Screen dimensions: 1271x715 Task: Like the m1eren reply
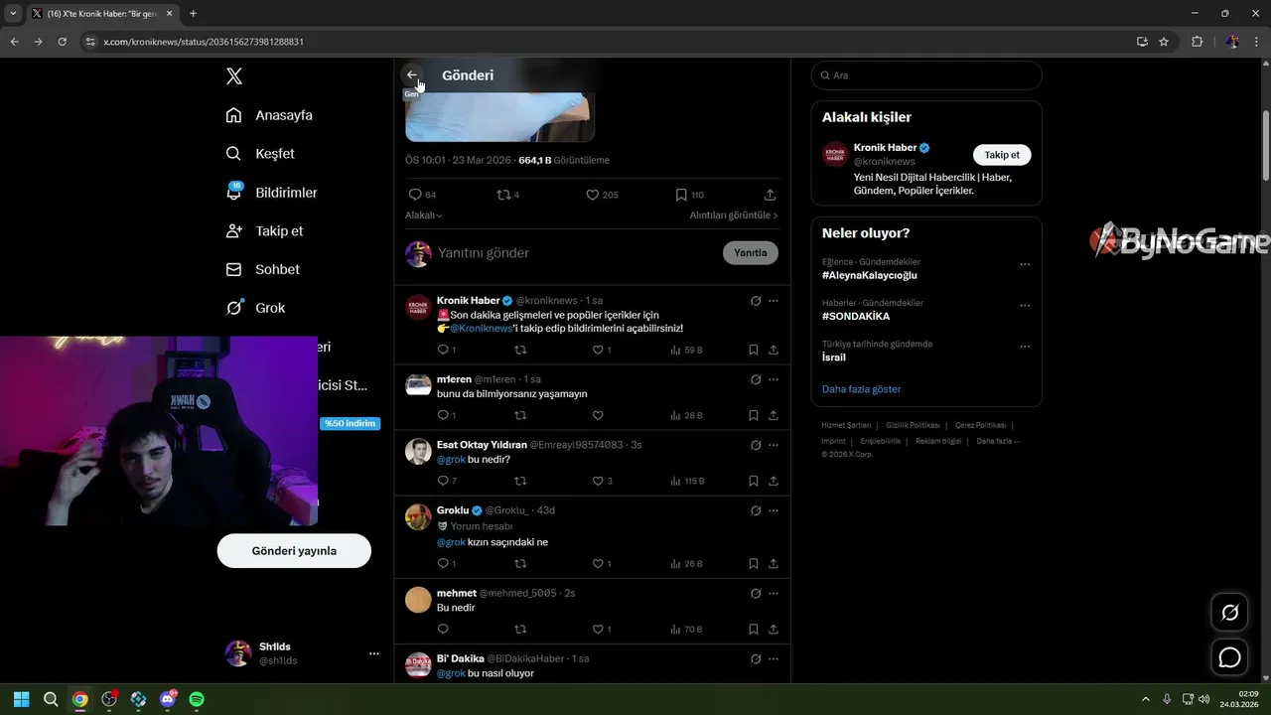[x=598, y=415]
